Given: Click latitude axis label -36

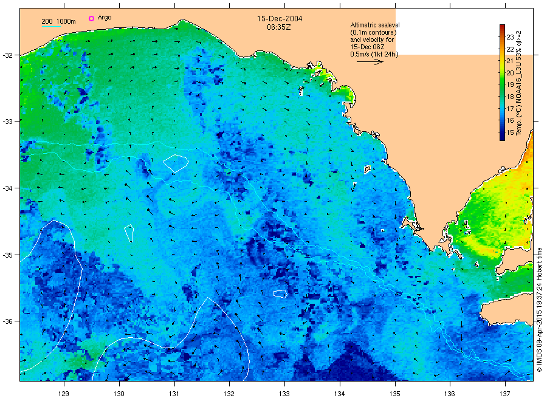Looking at the screenshot, I should click(x=7, y=321).
